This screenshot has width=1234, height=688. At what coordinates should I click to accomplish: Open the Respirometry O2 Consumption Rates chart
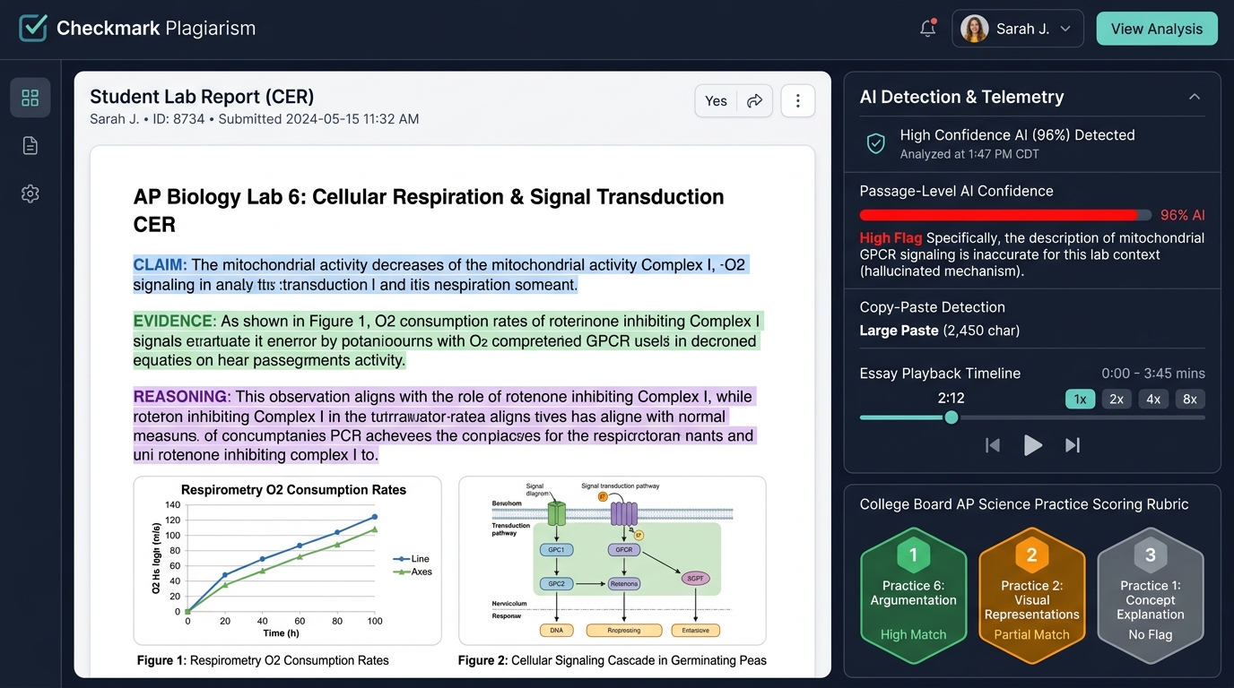pos(287,561)
